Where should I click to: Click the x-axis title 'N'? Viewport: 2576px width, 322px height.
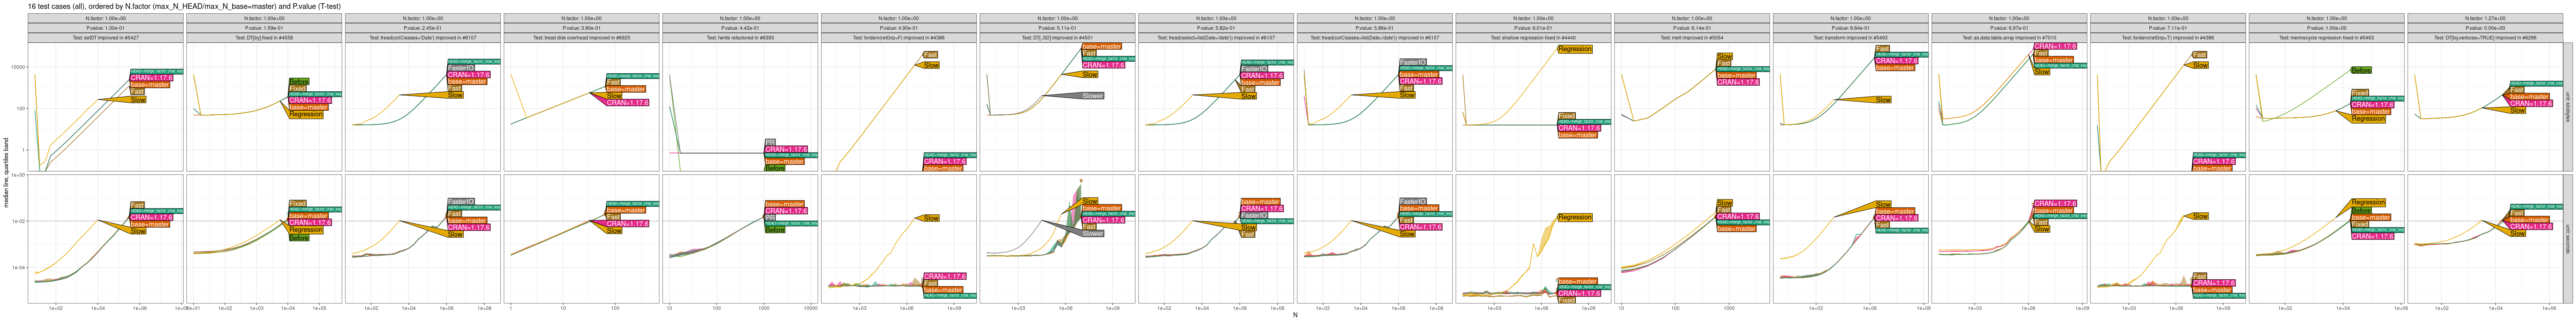[x=1295, y=316]
